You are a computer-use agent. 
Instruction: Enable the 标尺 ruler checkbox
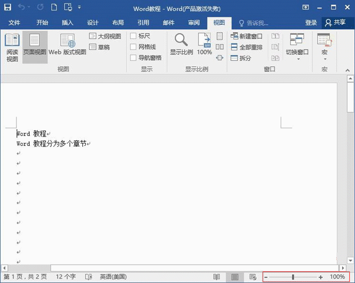(x=133, y=36)
